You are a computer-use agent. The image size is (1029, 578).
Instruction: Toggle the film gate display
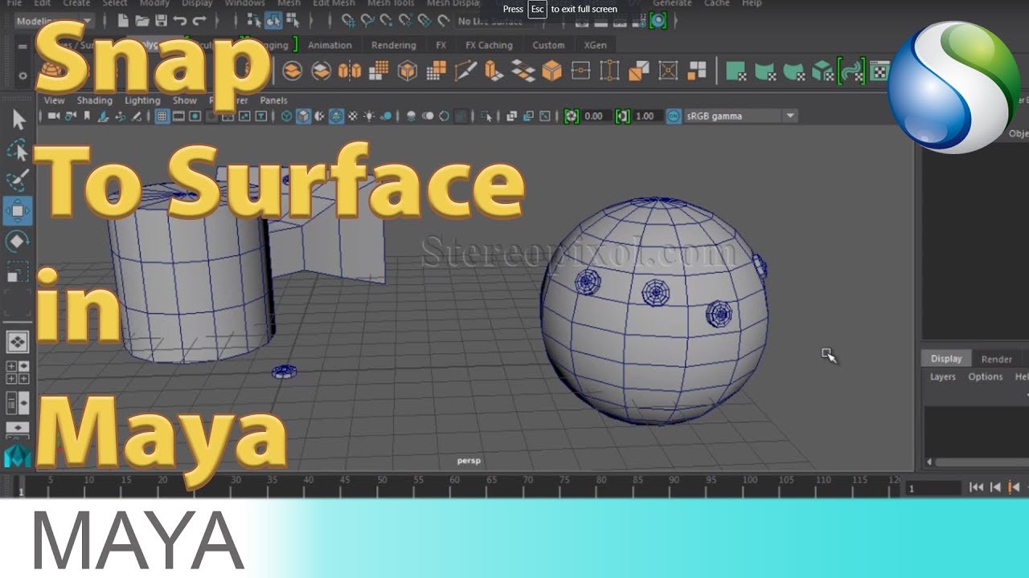(x=178, y=116)
